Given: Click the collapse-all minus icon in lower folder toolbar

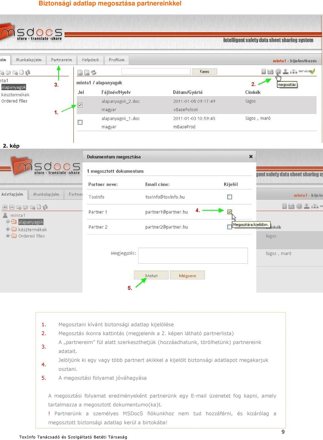Looking at the screenshot, I should coord(11,207).
